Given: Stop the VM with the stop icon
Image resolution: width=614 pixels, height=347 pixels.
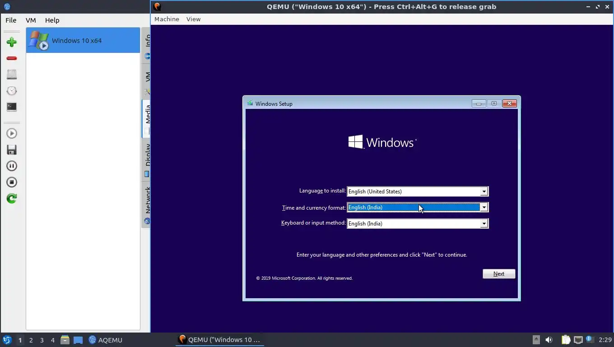Looking at the screenshot, I should click(x=12, y=182).
